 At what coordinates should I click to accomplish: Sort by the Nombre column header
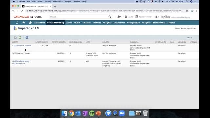click(x=106, y=42)
